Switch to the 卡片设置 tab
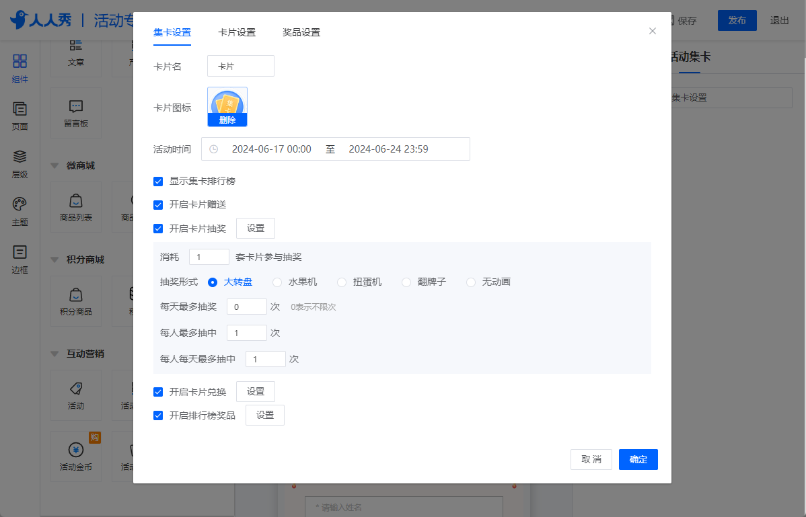The image size is (806, 517). [237, 32]
